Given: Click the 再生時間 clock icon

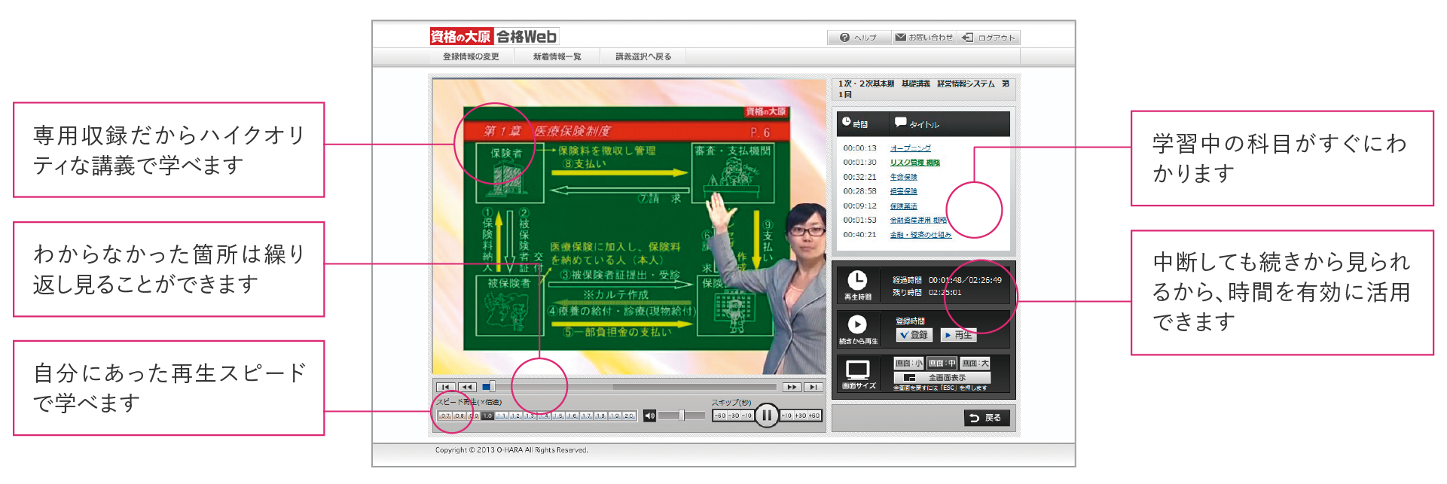Looking at the screenshot, I should 857,280.
